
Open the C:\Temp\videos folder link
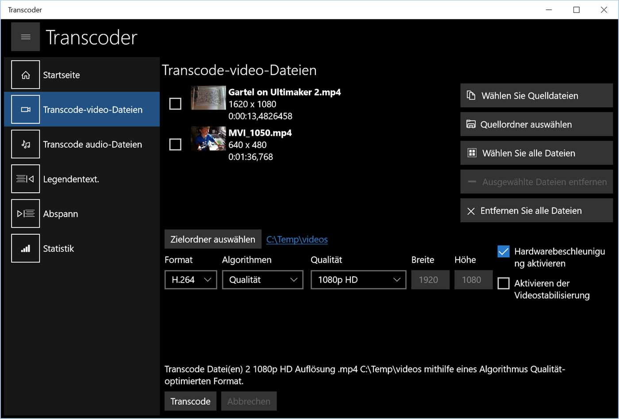(297, 240)
